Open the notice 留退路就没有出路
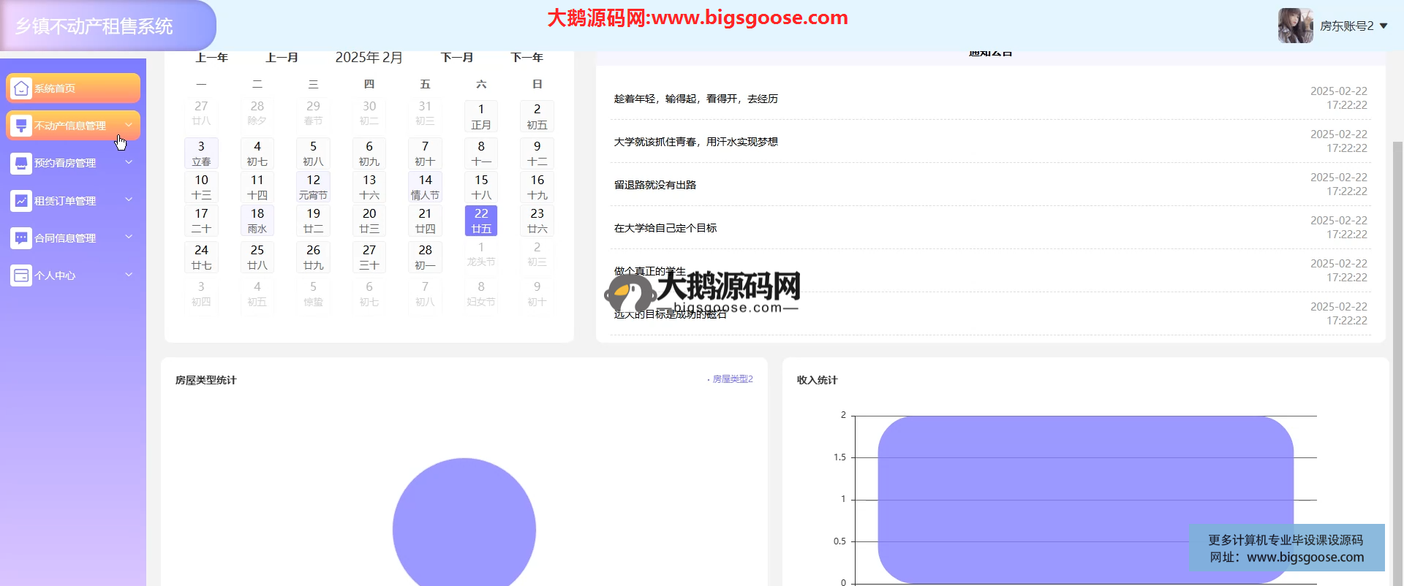1404x586 pixels. tap(655, 185)
